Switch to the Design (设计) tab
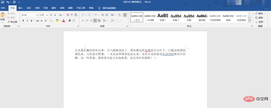The width and height of the screenshot is (271, 108). click(29, 8)
